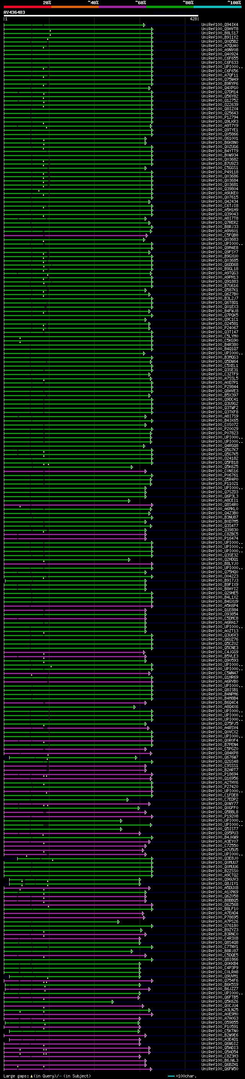245x1079 pixels.
Task: Click the green alignment bar for UniRef100_A9NV08
Action: click(x=78, y=50)
